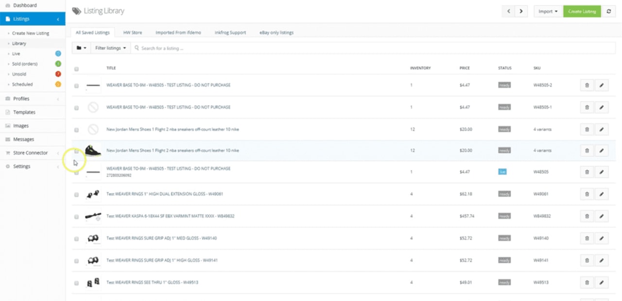Click the red Unsold count badge
The image size is (622, 301).
click(x=58, y=74)
